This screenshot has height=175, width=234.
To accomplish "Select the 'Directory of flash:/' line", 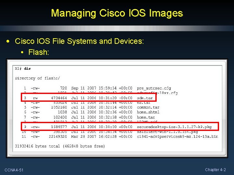I will [37, 78].
